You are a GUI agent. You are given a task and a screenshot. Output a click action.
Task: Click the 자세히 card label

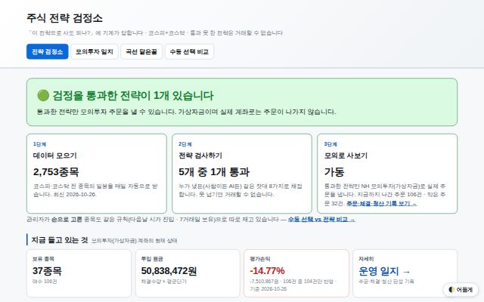coord(366,259)
